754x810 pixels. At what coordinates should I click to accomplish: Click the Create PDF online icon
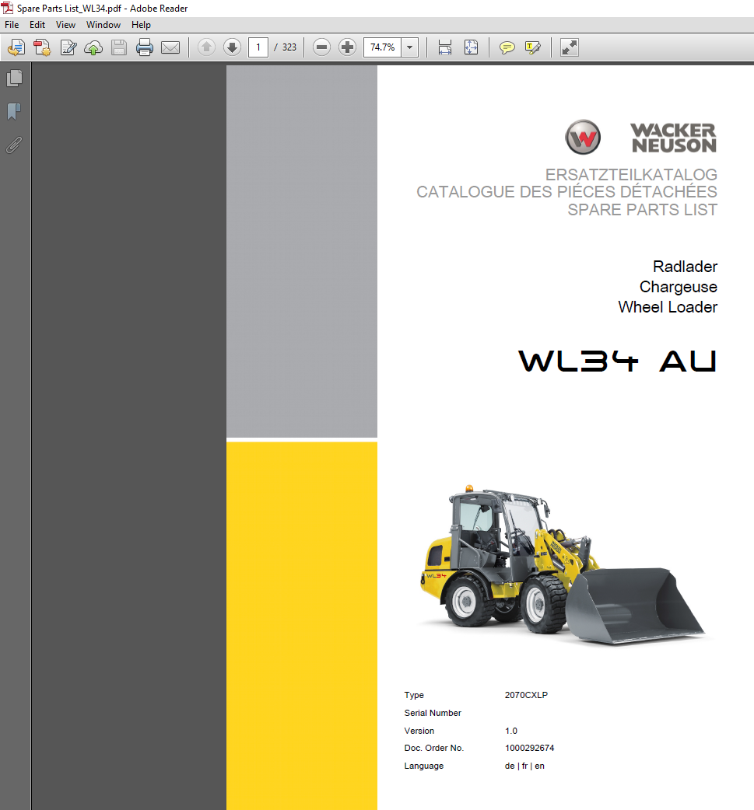pos(42,48)
